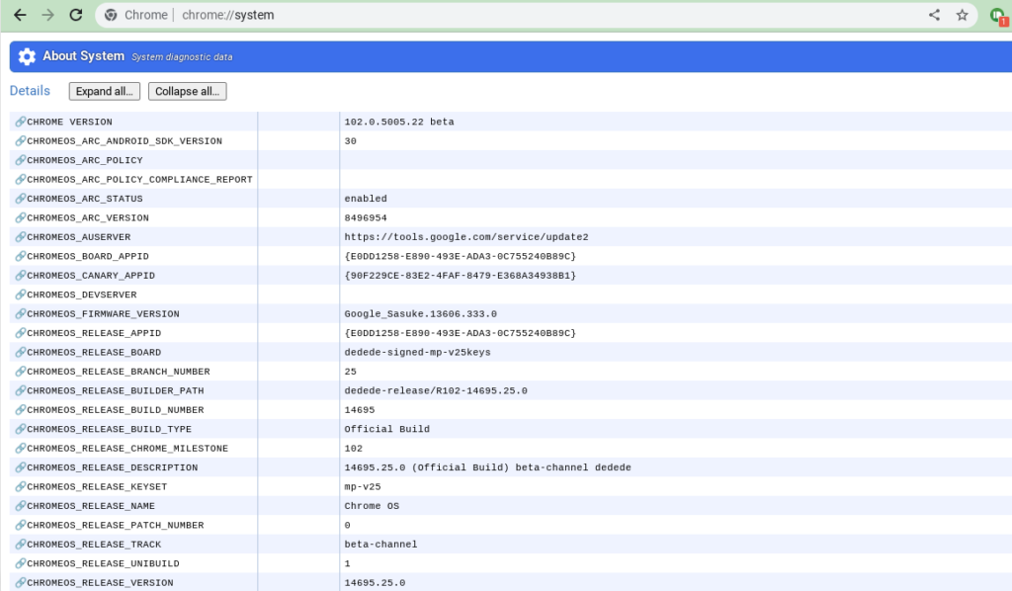The image size is (1012, 591).
Task: Select the value 102.0.5005.22 beta
Action: (x=399, y=122)
